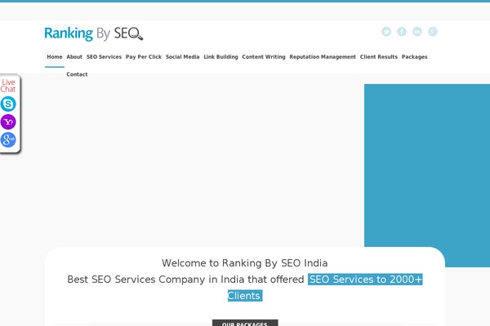Screen dimensions: 490x326
Task: Open the About page
Action: [74, 57]
